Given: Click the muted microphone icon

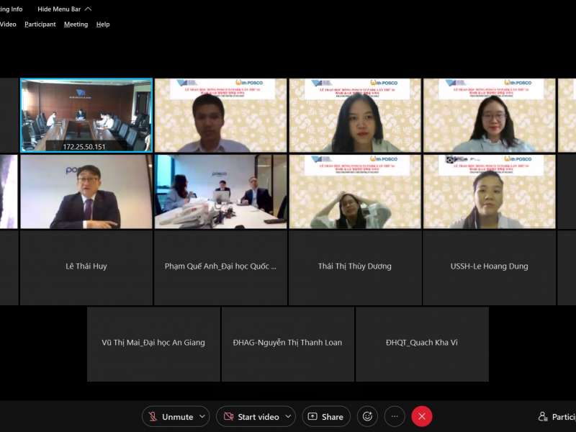Looking at the screenshot, I should coord(153,417).
